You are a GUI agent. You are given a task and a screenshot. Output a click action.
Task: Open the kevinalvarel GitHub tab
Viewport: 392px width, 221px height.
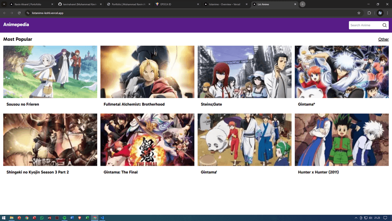(x=78, y=4)
